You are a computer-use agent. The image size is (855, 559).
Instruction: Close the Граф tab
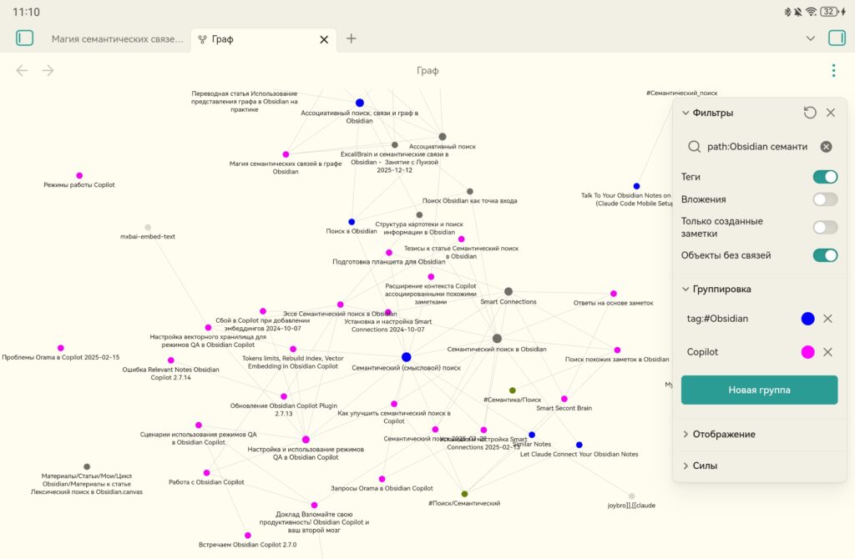click(325, 39)
